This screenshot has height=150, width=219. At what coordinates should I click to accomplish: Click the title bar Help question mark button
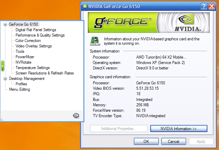point(204,6)
